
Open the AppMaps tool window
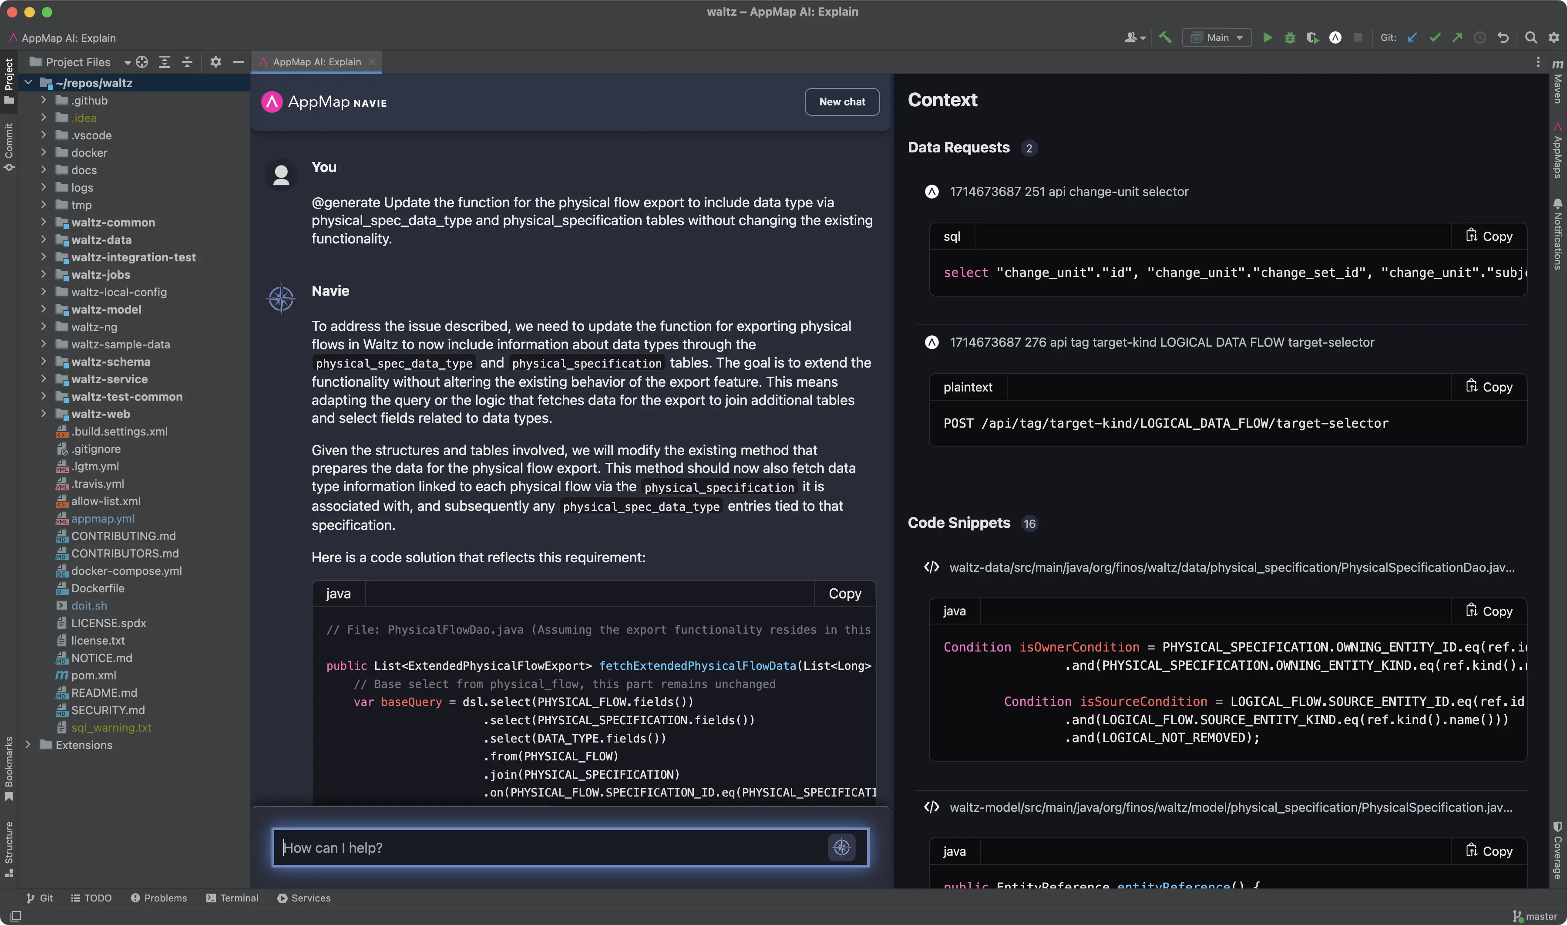(x=1557, y=152)
